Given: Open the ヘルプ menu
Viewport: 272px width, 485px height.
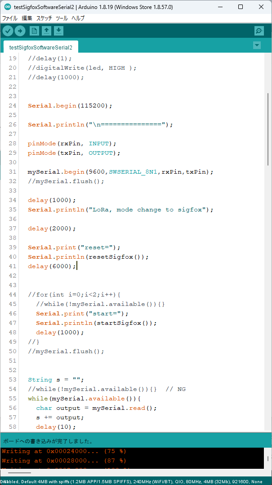Looking at the screenshot, I should point(78,18).
